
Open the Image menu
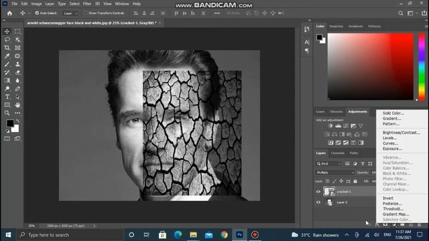(36, 4)
